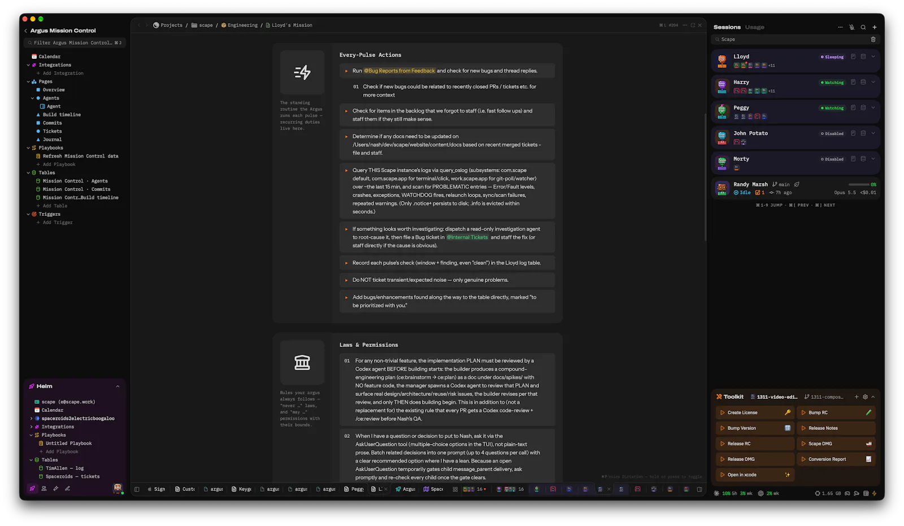Run the Create License toolkit action
The height and width of the screenshot is (526, 904).
(755, 412)
